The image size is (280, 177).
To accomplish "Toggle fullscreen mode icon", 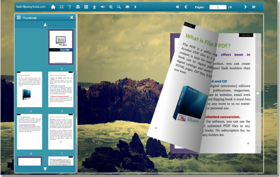I will 61,7.
